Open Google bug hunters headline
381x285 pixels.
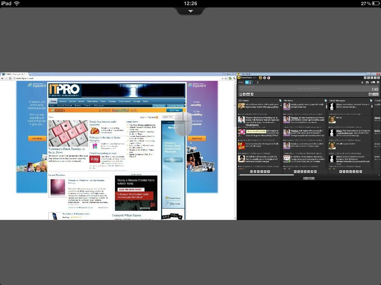pos(103,123)
